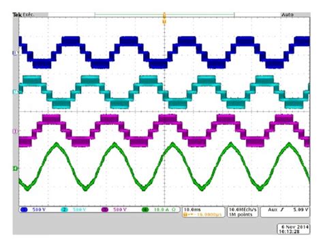Click the orange trigger delay readout
This screenshot has height=248, width=323.
point(202,214)
